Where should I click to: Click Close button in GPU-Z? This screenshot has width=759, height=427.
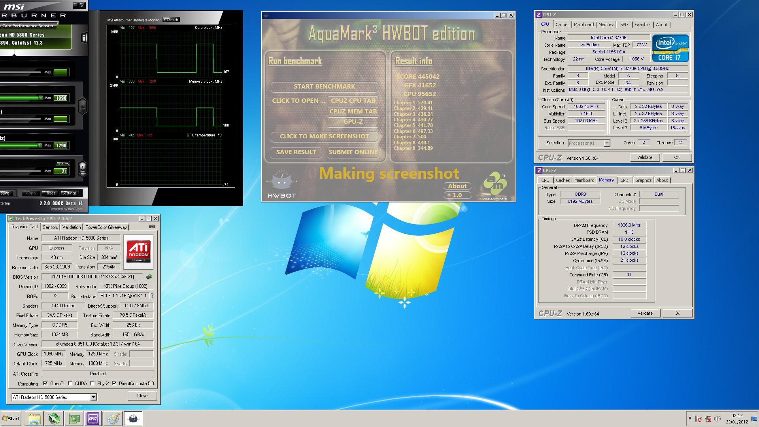click(x=142, y=396)
